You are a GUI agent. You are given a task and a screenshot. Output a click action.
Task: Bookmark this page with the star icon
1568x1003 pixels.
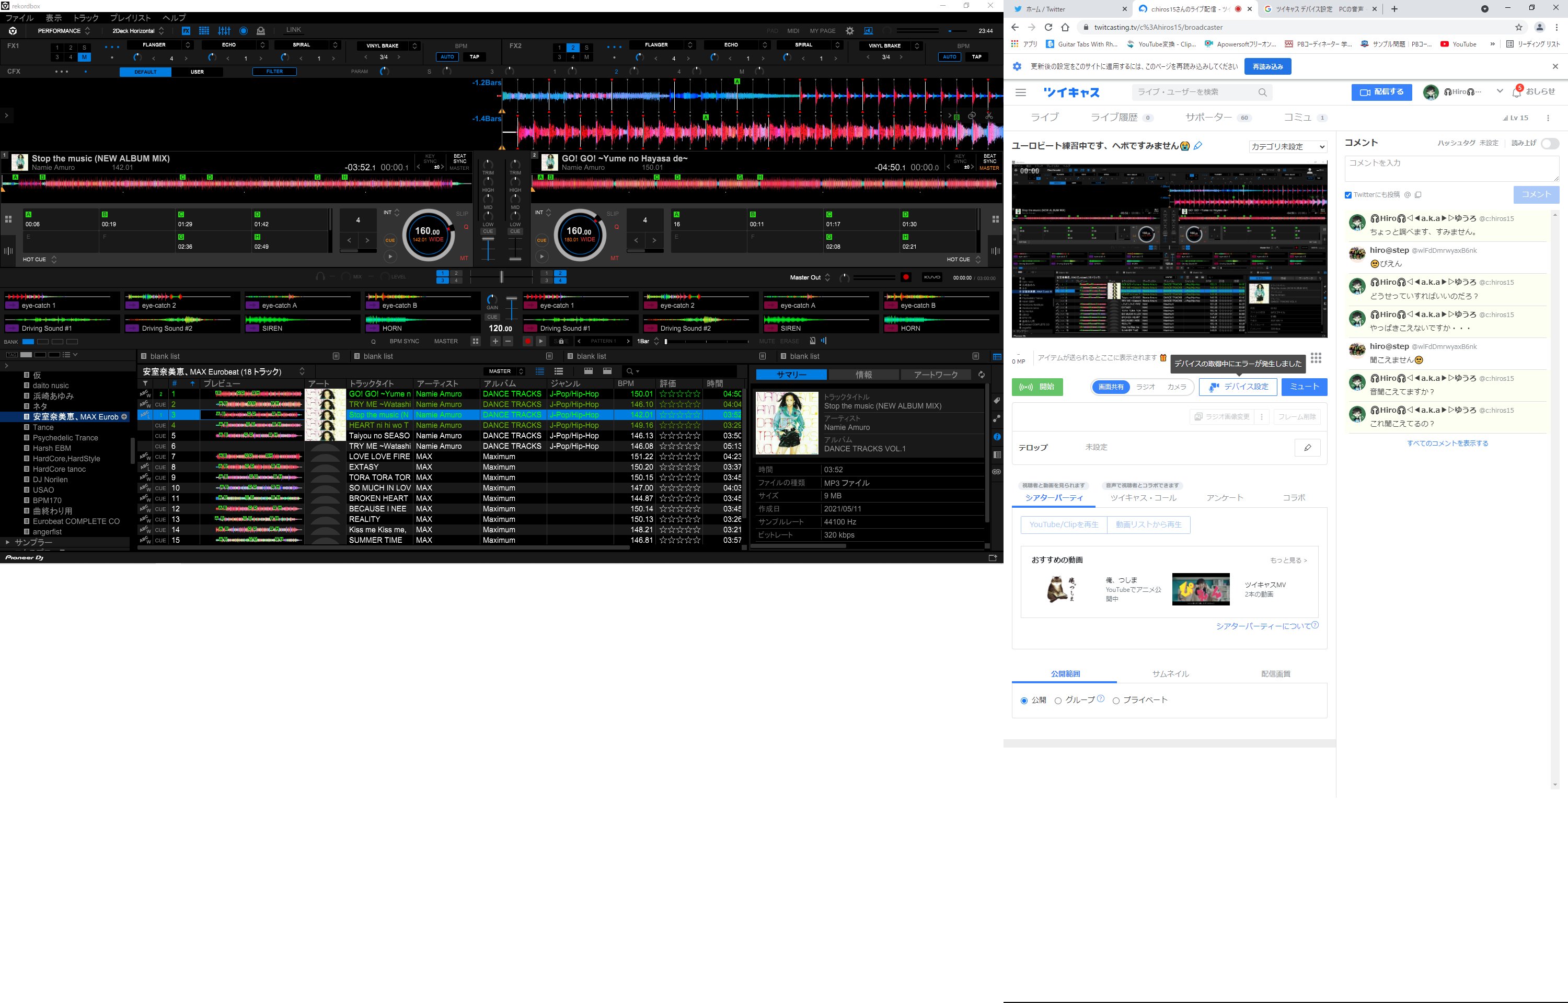tap(1518, 27)
